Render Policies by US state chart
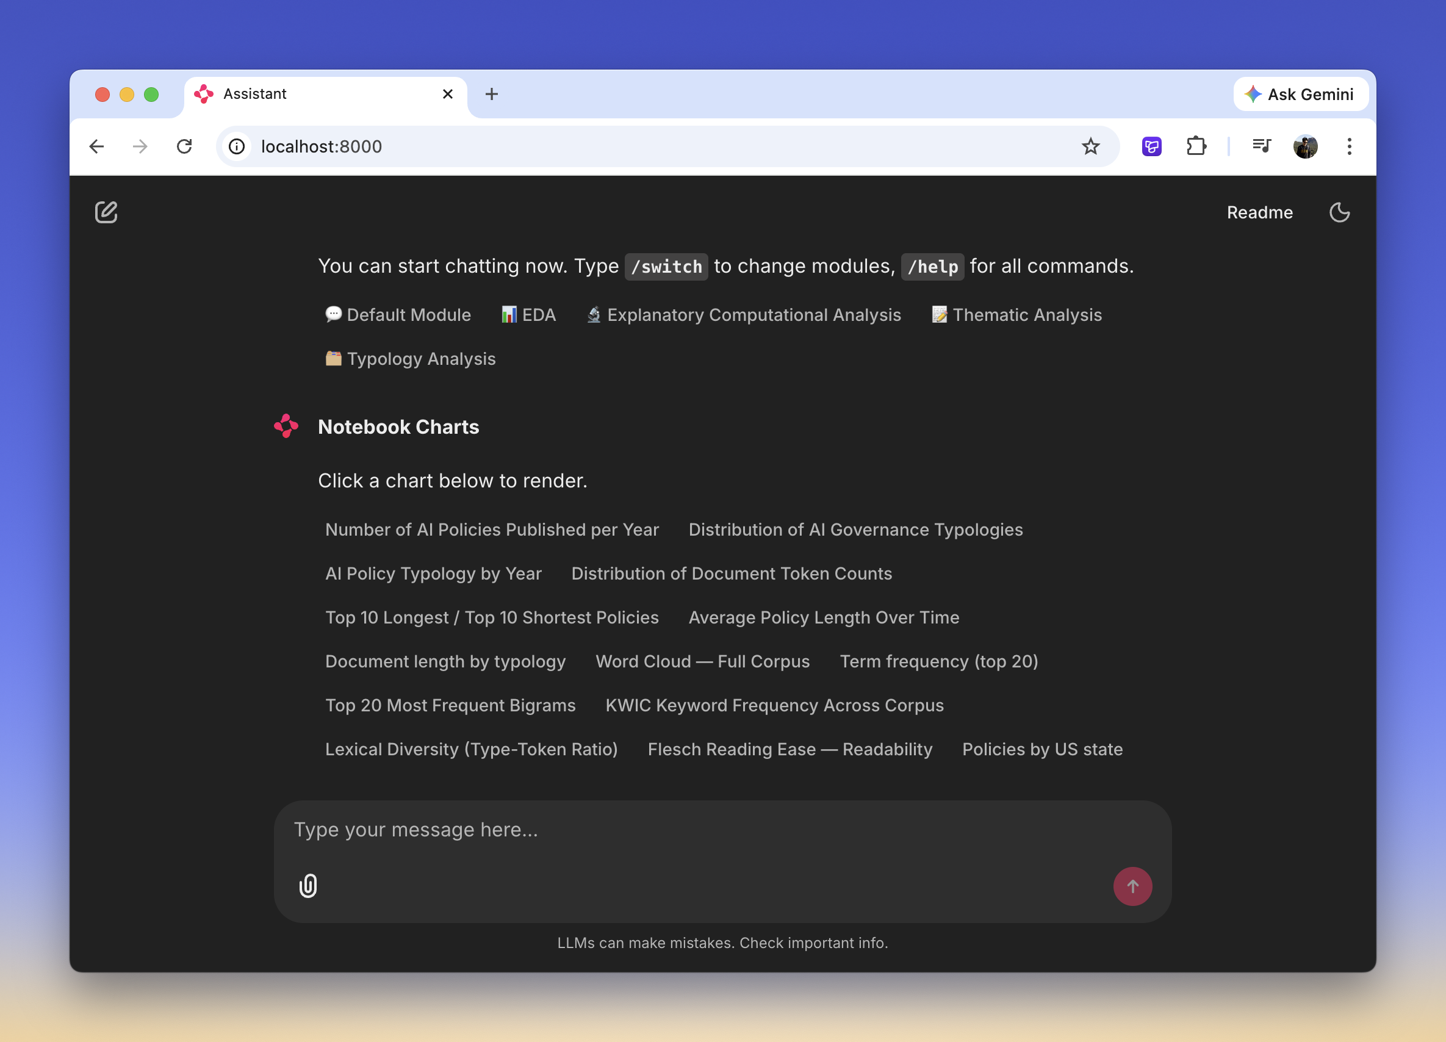The width and height of the screenshot is (1446, 1042). 1041,749
